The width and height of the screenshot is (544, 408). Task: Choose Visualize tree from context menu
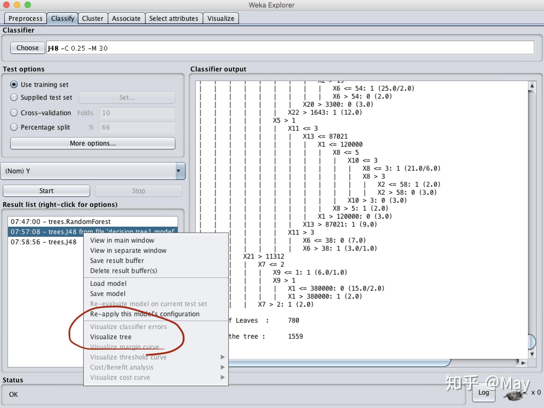pos(111,337)
